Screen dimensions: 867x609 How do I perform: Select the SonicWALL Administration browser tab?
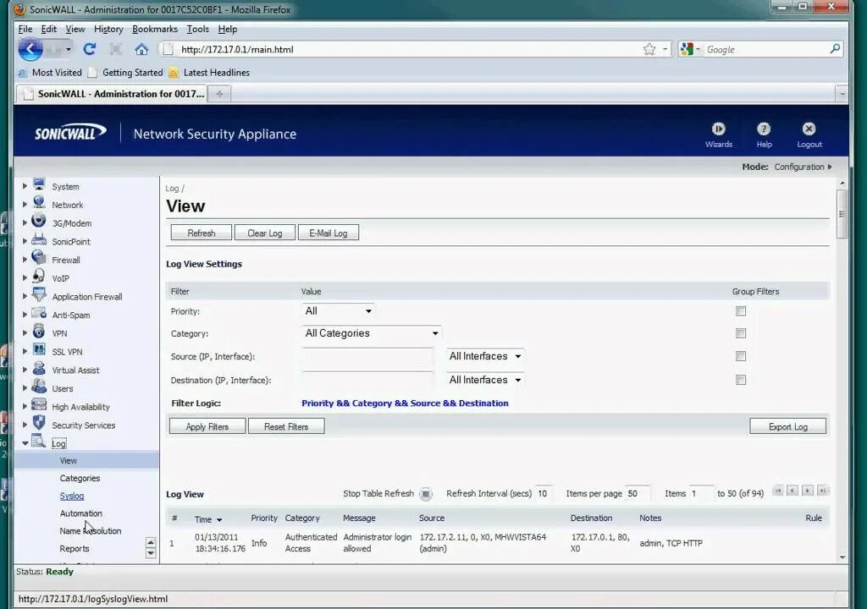(113, 94)
